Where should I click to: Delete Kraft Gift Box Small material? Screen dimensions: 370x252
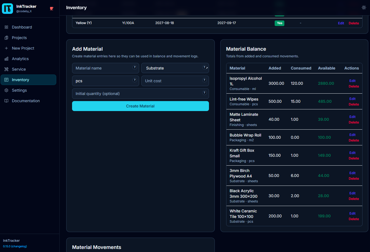pyautogui.click(x=354, y=158)
